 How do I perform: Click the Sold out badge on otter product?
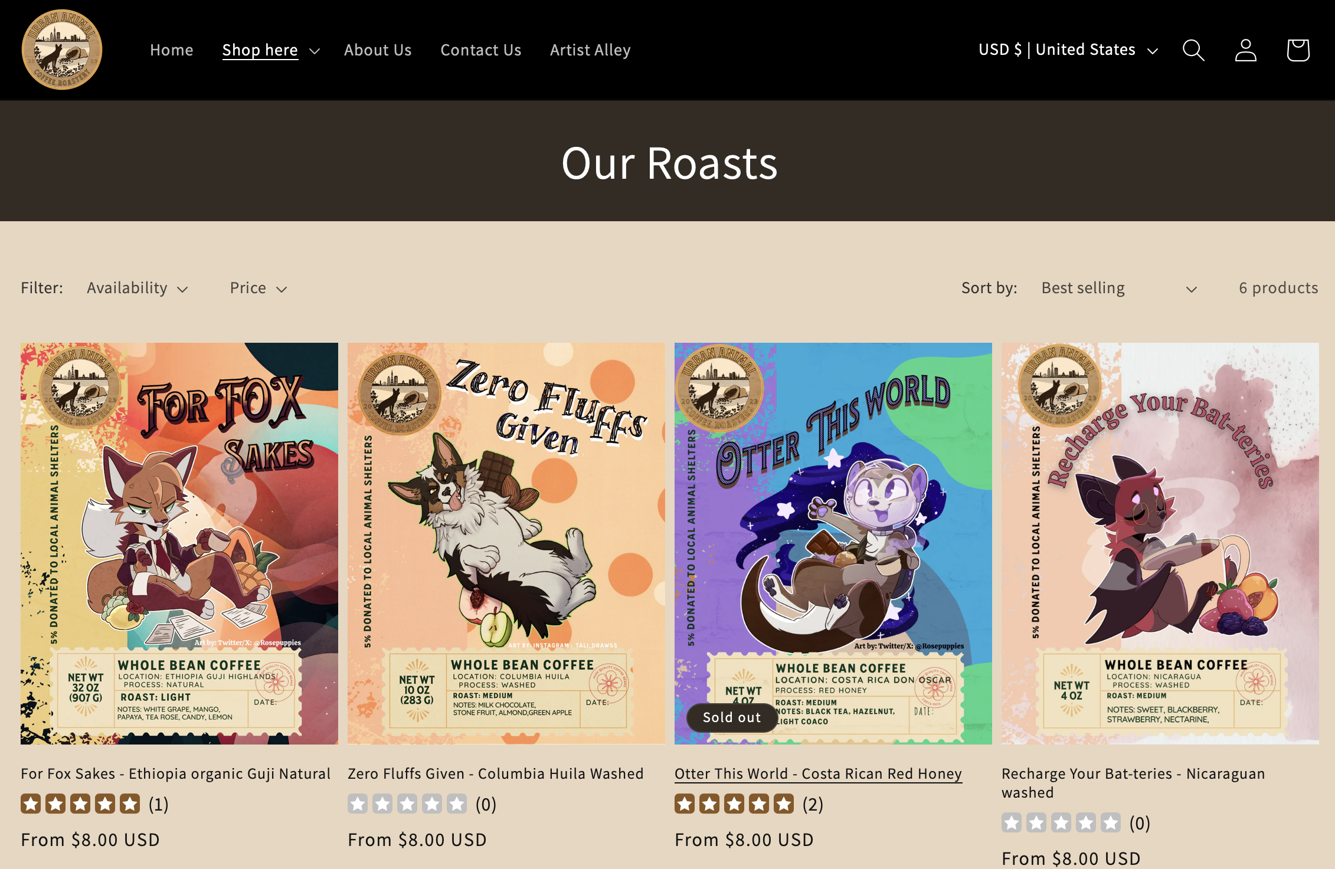(x=731, y=717)
